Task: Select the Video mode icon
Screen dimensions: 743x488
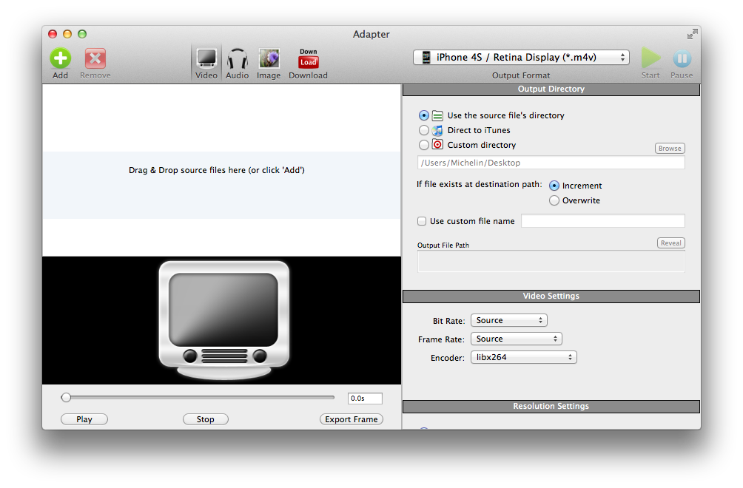Action: (x=206, y=58)
